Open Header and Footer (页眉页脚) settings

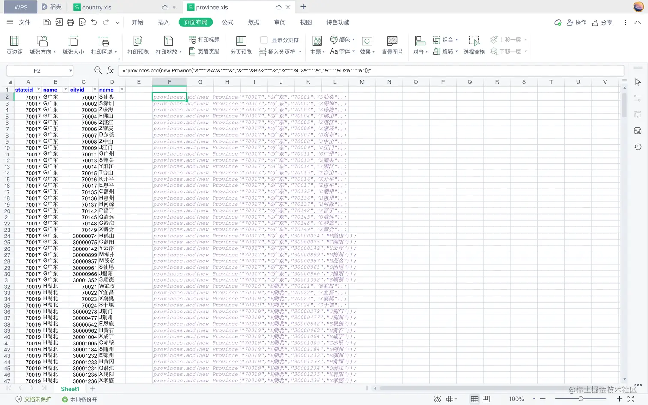tap(204, 51)
